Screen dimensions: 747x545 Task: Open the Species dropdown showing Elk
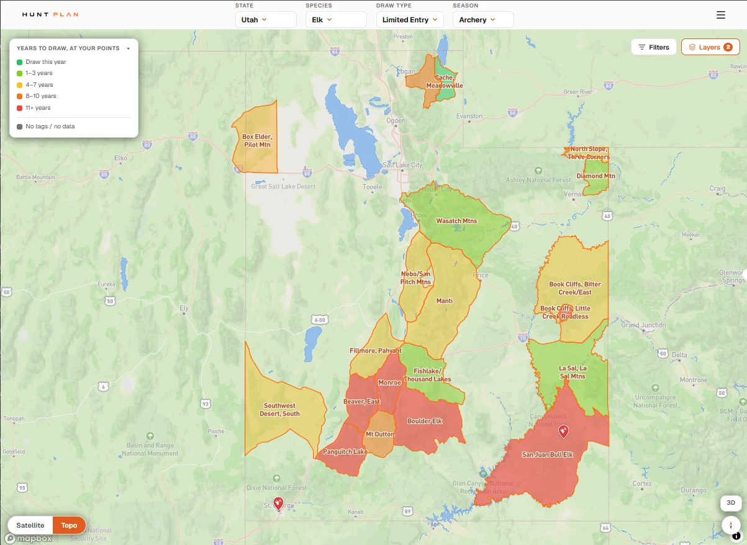[336, 20]
